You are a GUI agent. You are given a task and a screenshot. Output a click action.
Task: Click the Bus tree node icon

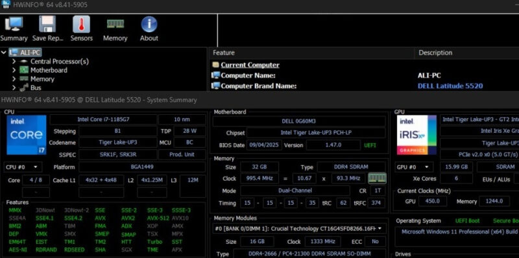tap(24, 88)
